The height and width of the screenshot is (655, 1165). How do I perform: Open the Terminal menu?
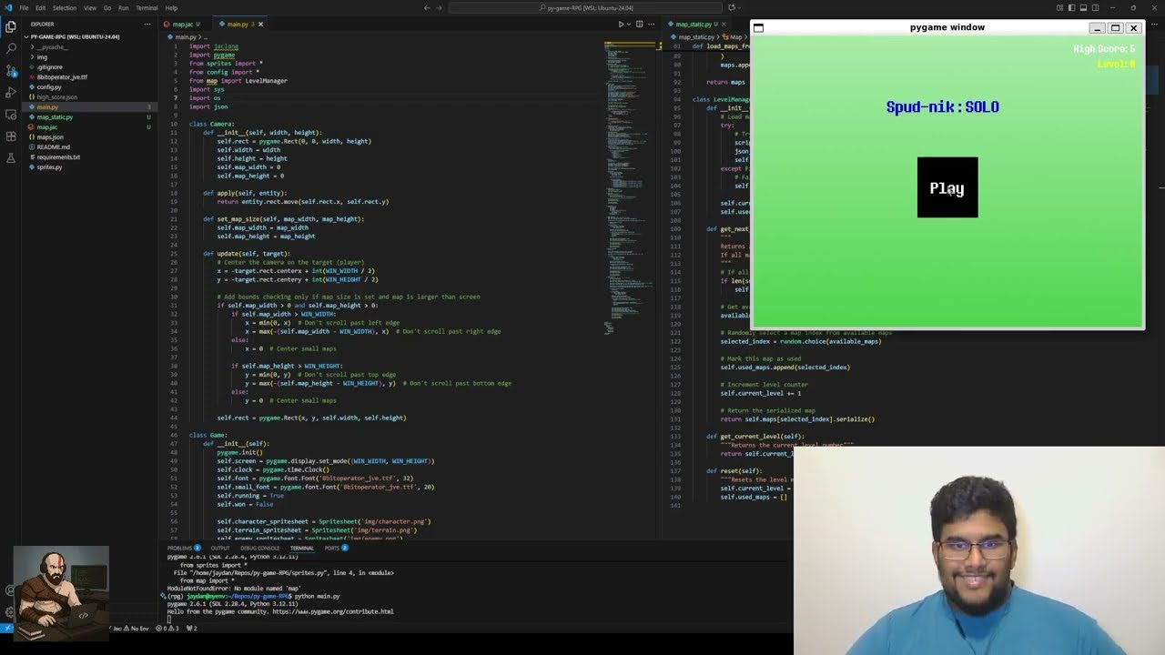pyautogui.click(x=147, y=7)
